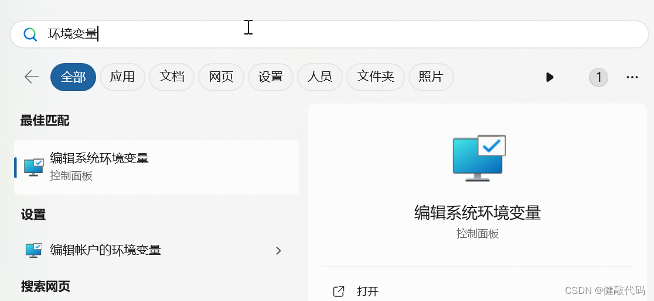Switch to the 人员 filter tab
The height and width of the screenshot is (301, 654).
(319, 77)
